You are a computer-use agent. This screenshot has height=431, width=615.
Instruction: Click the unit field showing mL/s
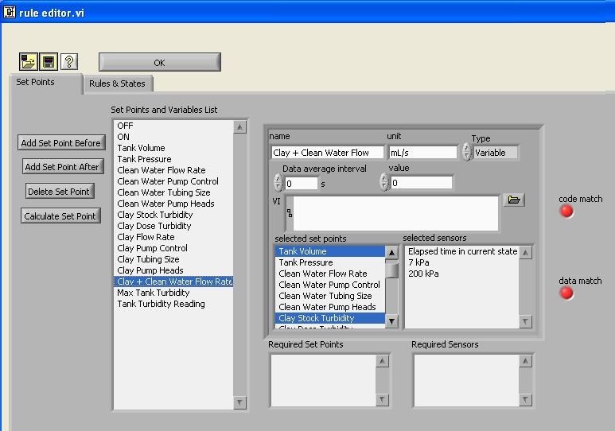(x=422, y=153)
